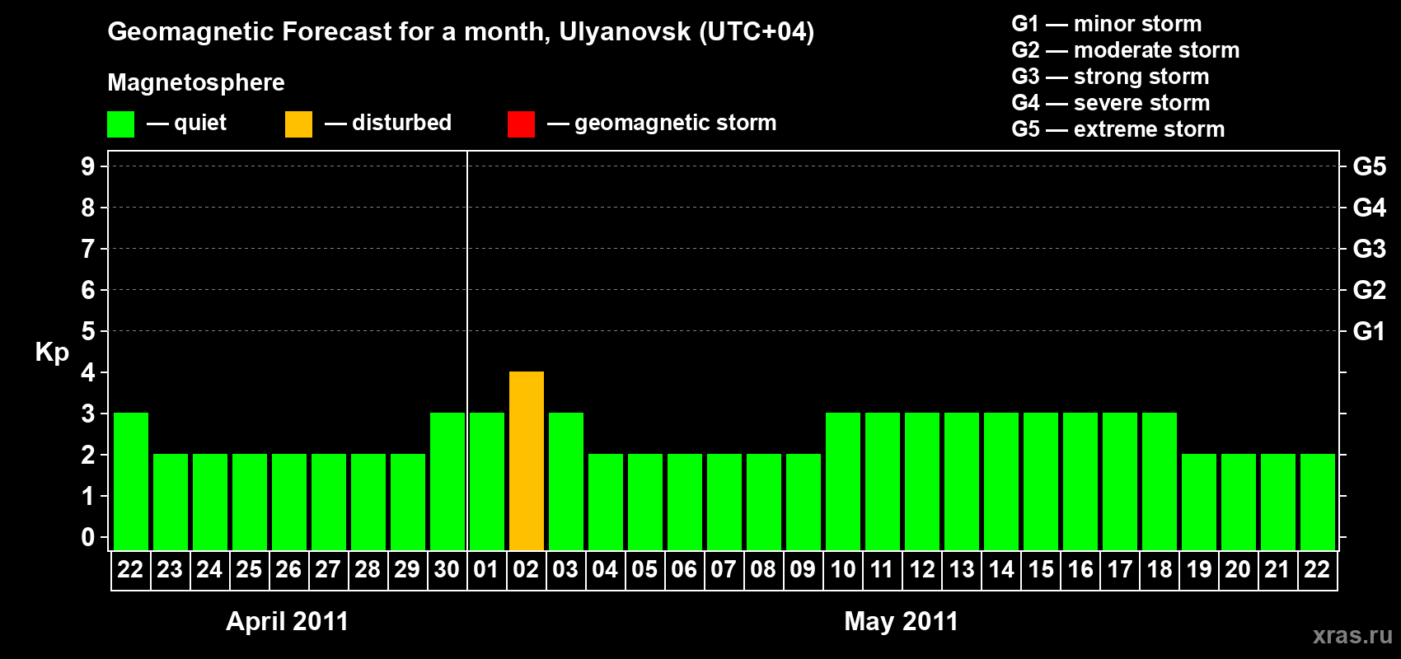Click the bar for May 18
The image size is (1401, 659).
tap(1160, 481)
